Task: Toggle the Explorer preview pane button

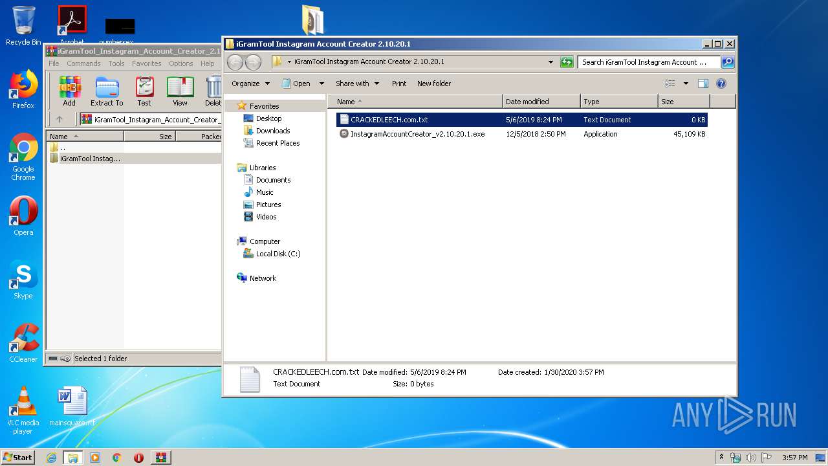Action: tap(703, 83)
